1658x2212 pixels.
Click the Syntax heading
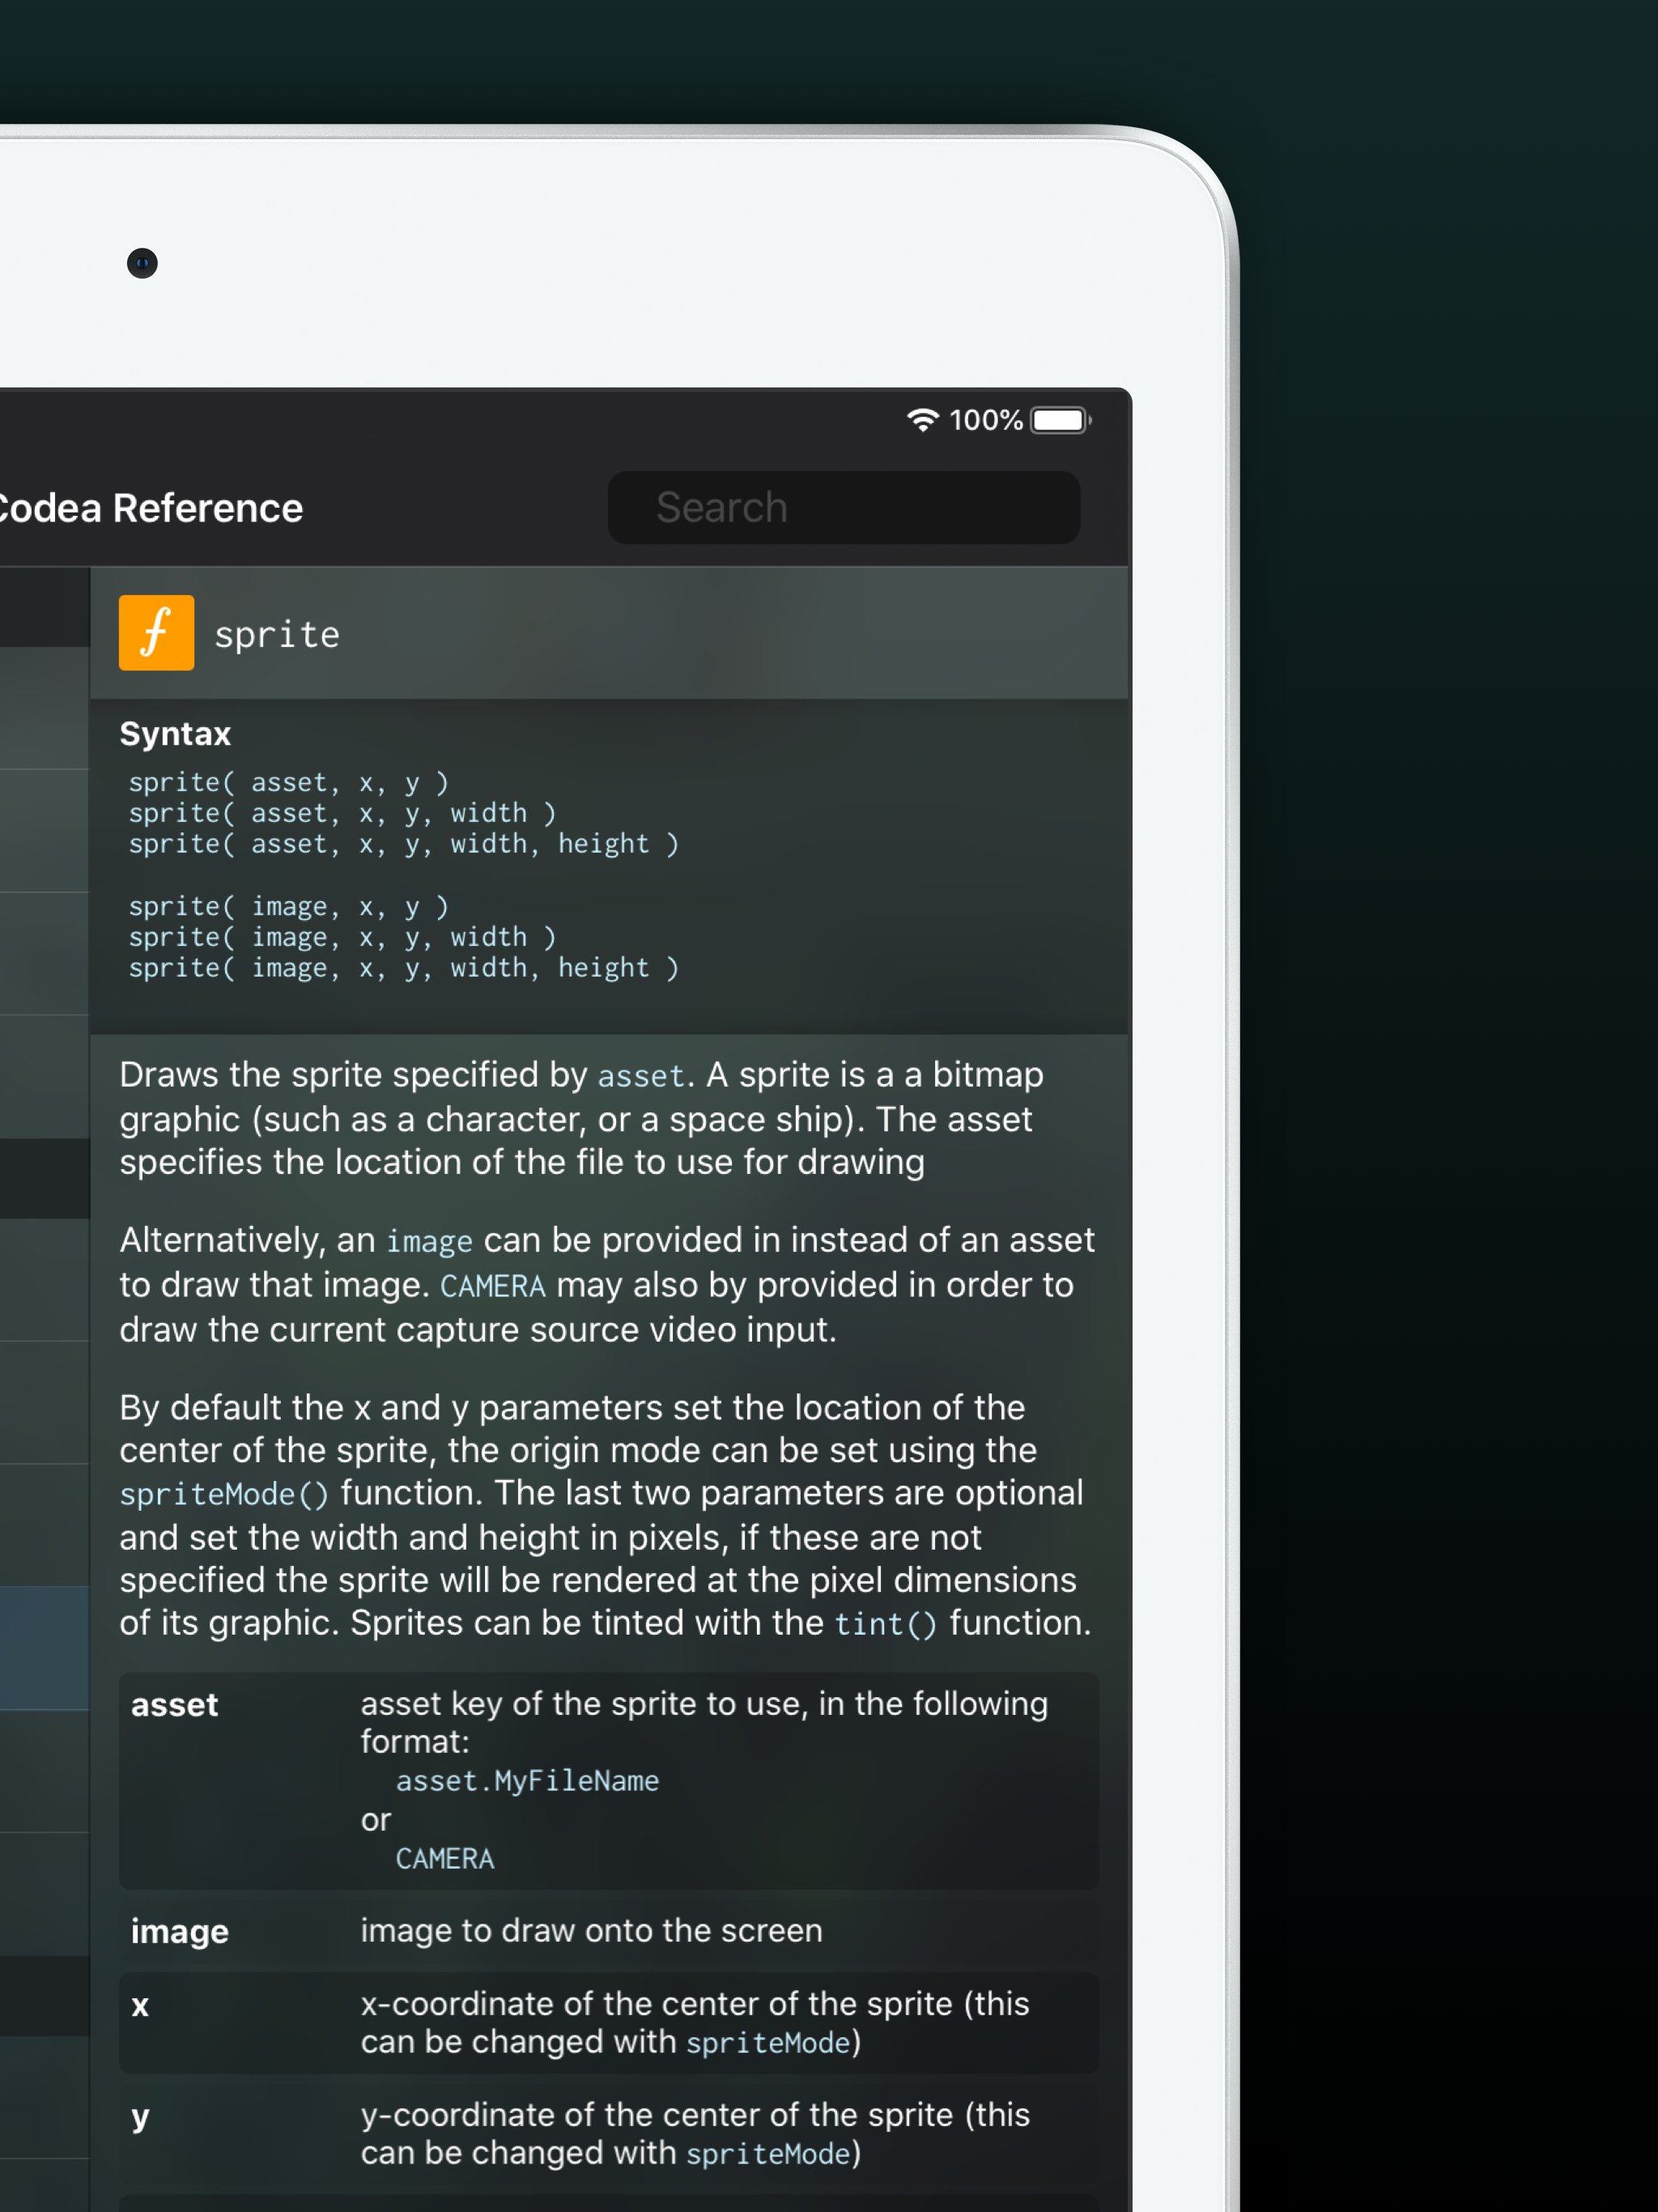tap(175, 734)
